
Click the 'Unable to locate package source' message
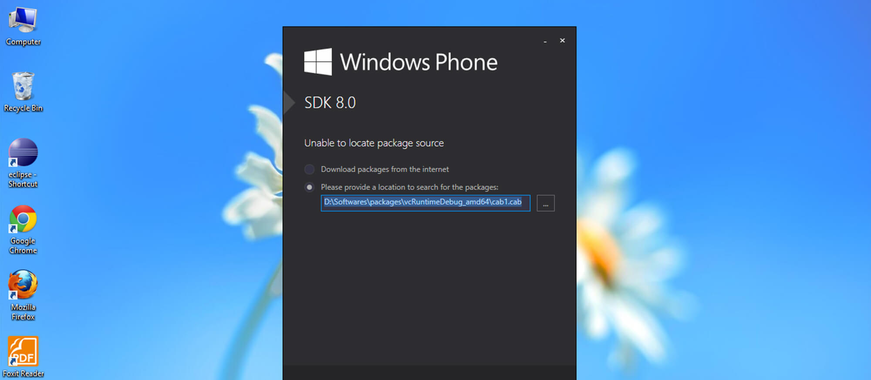tap(374, 143)
